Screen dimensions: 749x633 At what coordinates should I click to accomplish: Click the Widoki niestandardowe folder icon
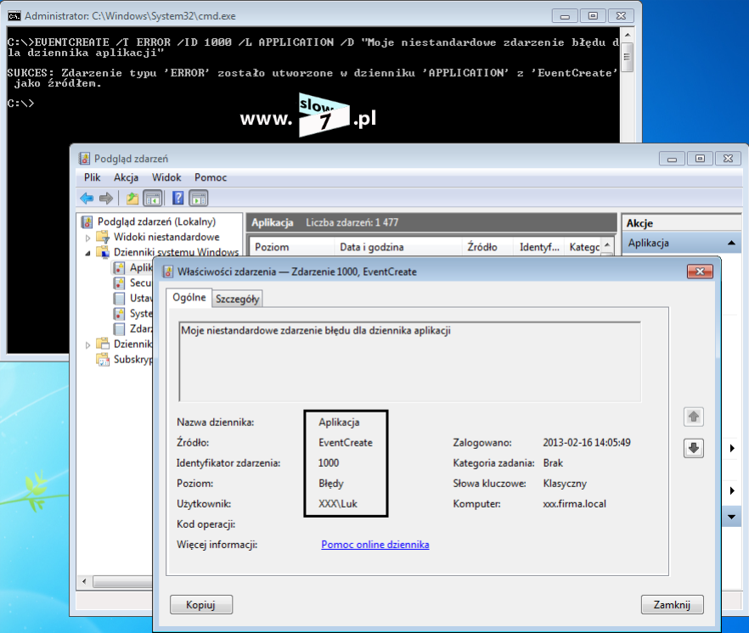pyautogui.click(x=103, y=238)
